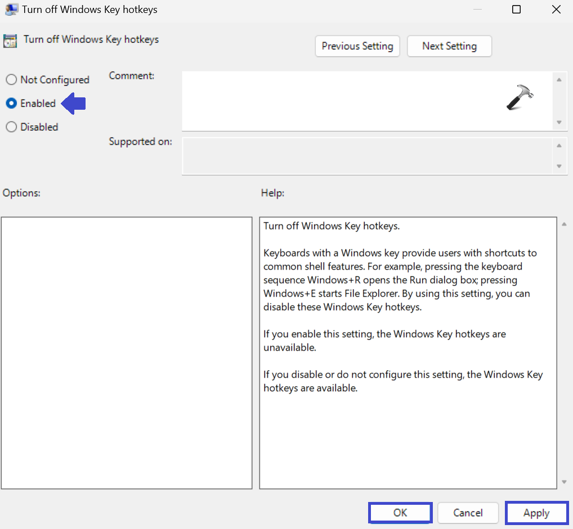
Task: Click the hammer icon in the Comment box
Action: 519,98
